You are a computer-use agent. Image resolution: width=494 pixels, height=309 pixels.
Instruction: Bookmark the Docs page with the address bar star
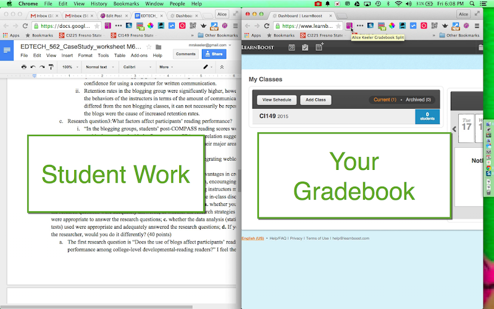point(97,26)
